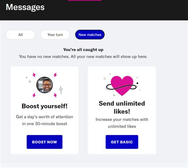Click lightning bolt above-right of profile photo
The height and width of the screenshot is (168, 188).
(55, 75)
